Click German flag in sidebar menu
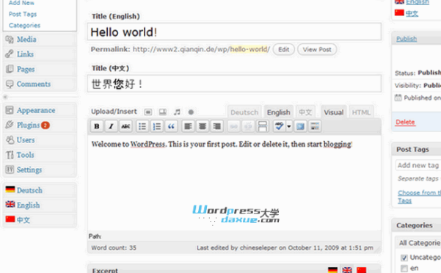 [x=10, y=189]
